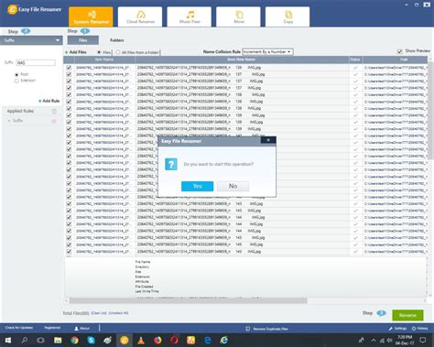Viewport: 434px width, 347px height.
Task: Sort by the Item Name column header
Action: click(104, 60)
